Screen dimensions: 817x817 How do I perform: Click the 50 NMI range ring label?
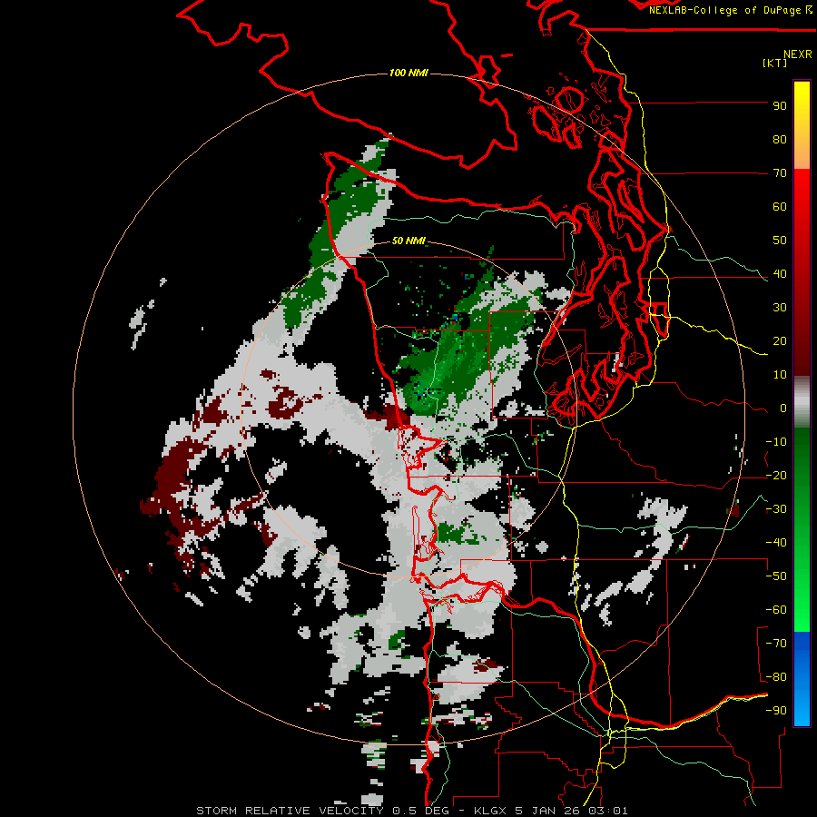tap(408, 241)
